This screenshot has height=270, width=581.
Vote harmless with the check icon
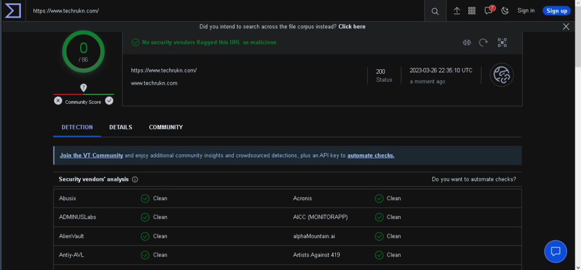[109, 101]
